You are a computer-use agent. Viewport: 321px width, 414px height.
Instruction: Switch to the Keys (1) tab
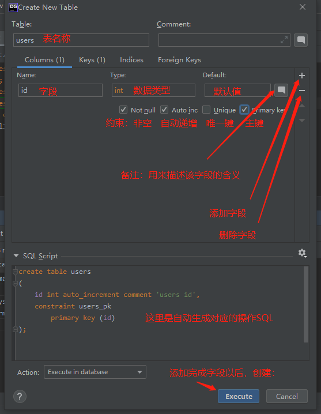coord(92,60)
